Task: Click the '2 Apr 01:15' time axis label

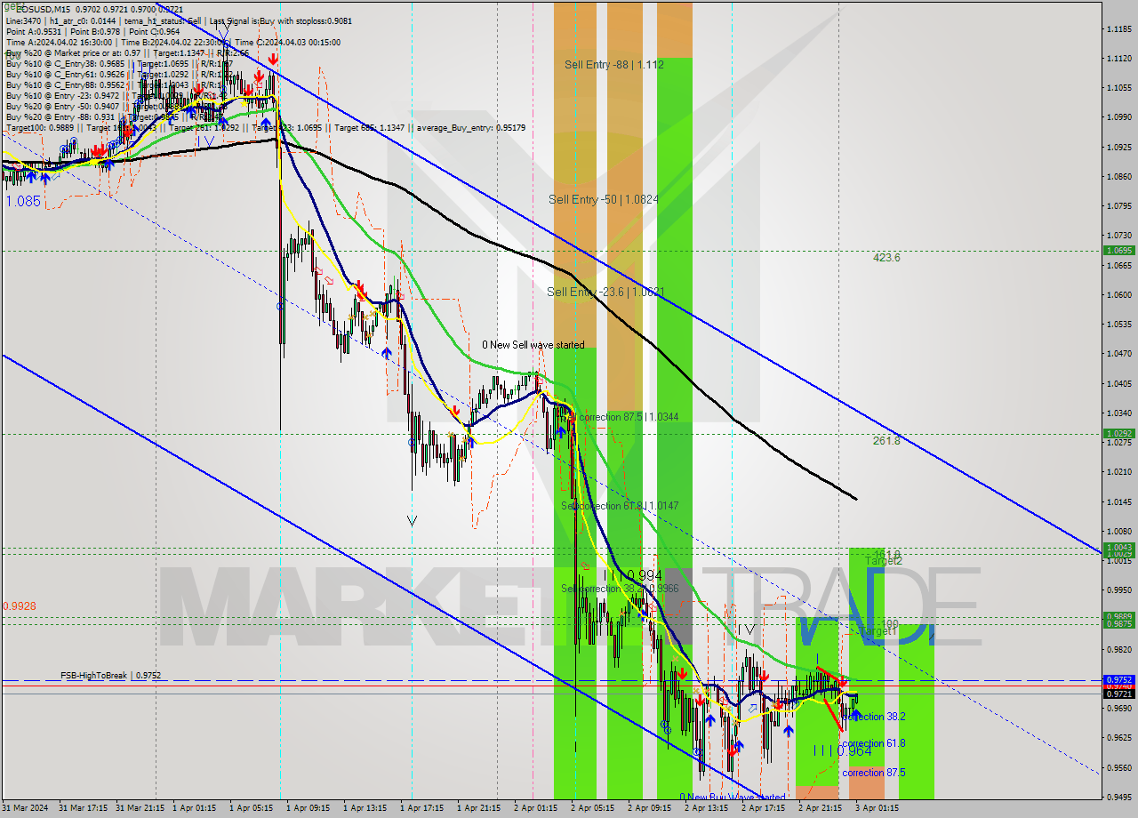Action: coord(537,808)
